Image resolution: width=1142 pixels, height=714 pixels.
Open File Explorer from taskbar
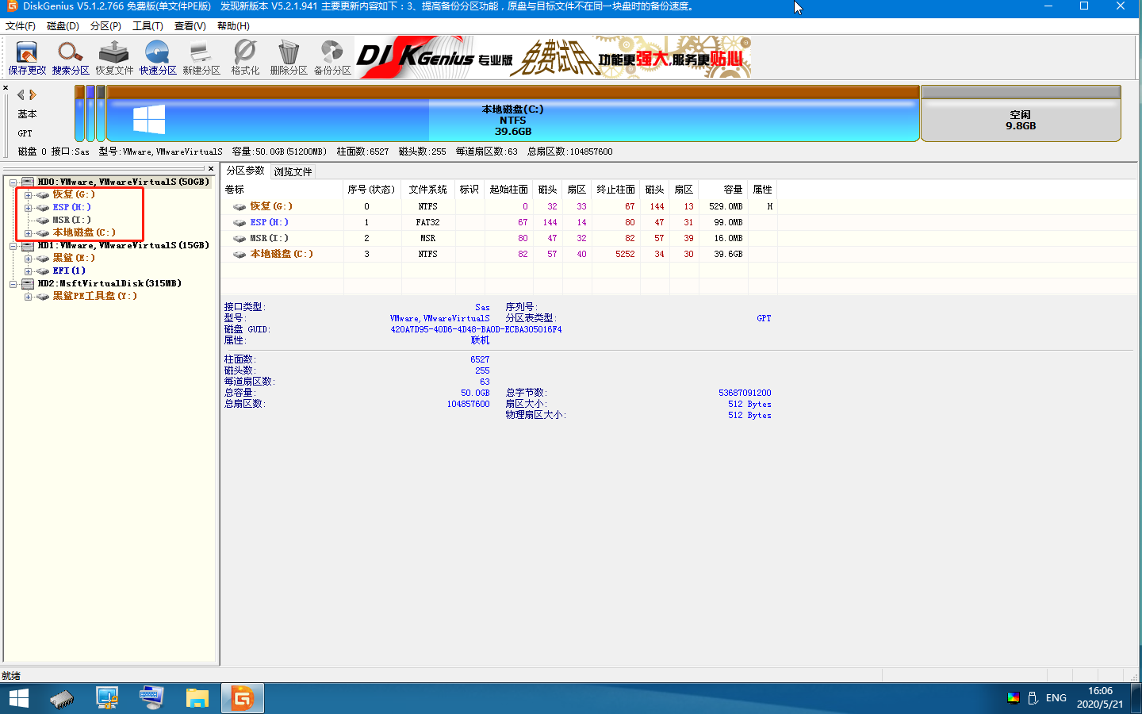197,698
